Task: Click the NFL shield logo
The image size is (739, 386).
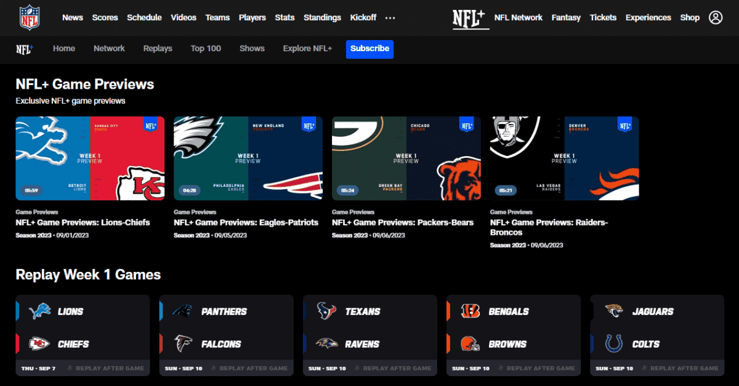Action: click(x=28, y=17)
